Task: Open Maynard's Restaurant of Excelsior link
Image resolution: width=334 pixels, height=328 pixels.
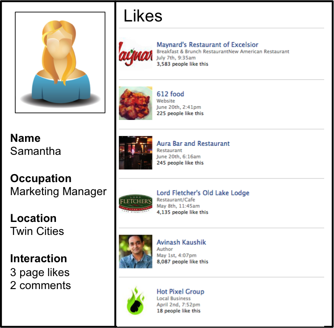Action: point(207,45)
